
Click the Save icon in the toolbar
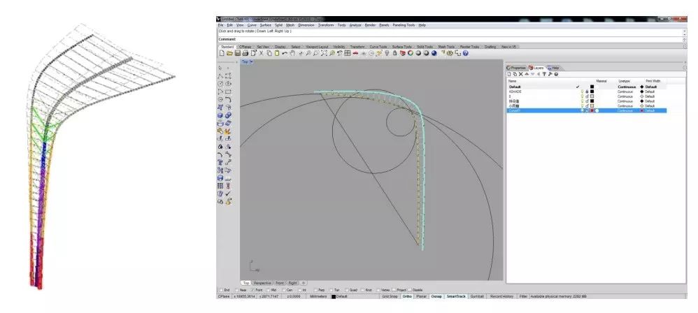237,53
